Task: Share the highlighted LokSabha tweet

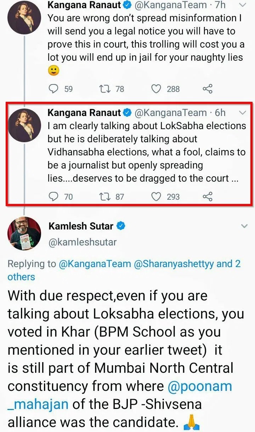Action: pos(207,196)
